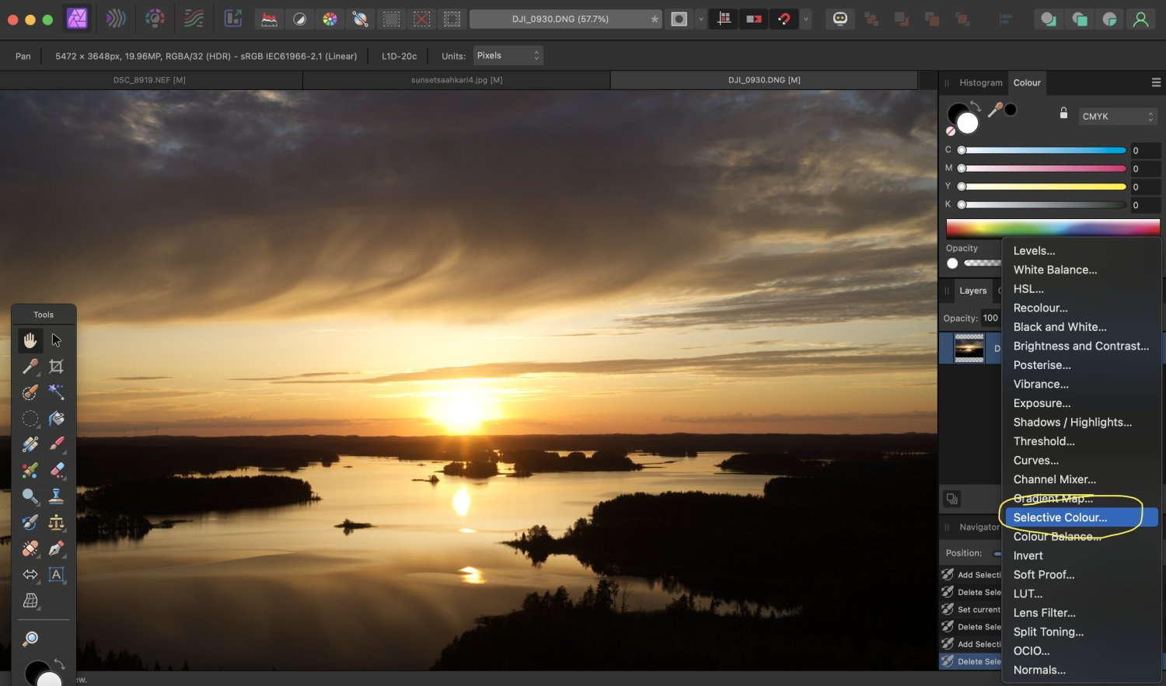Image resolution: width=1166 pixels, height=686 pixels.
Task: Click the Auto White Balance toolbar icon
Action: (360, 19)
